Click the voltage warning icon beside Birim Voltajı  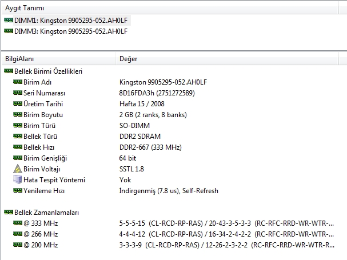click(18, 169)
